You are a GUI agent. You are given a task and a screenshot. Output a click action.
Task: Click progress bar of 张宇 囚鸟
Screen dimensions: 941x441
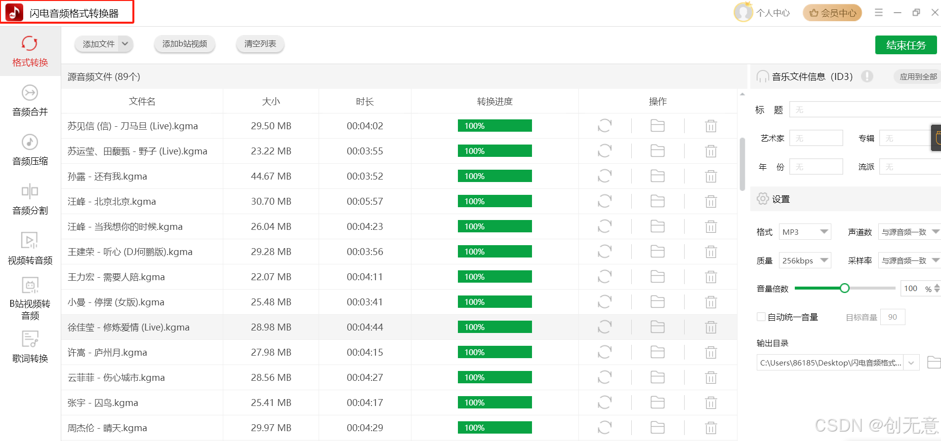coord(495,403)
